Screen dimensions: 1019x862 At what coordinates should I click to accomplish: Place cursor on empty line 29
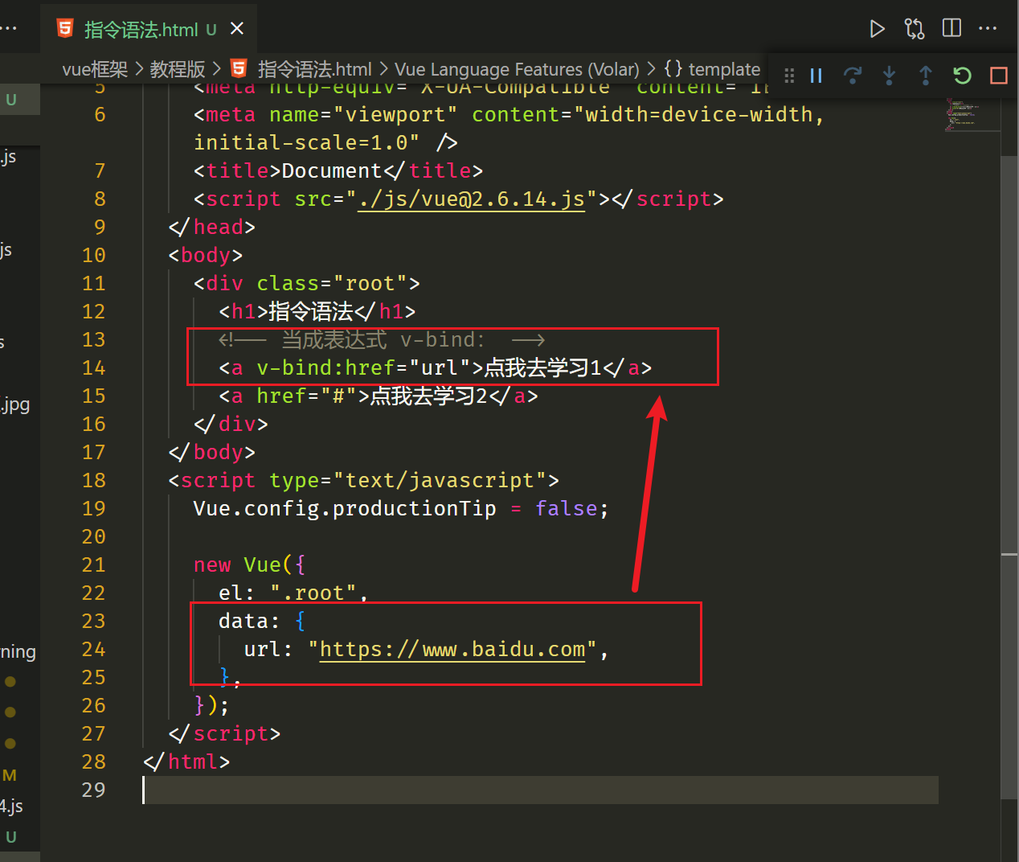point(540,790)
